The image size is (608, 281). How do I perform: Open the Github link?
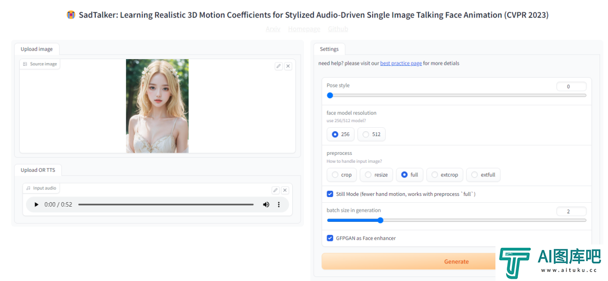[x=338, y=29]
